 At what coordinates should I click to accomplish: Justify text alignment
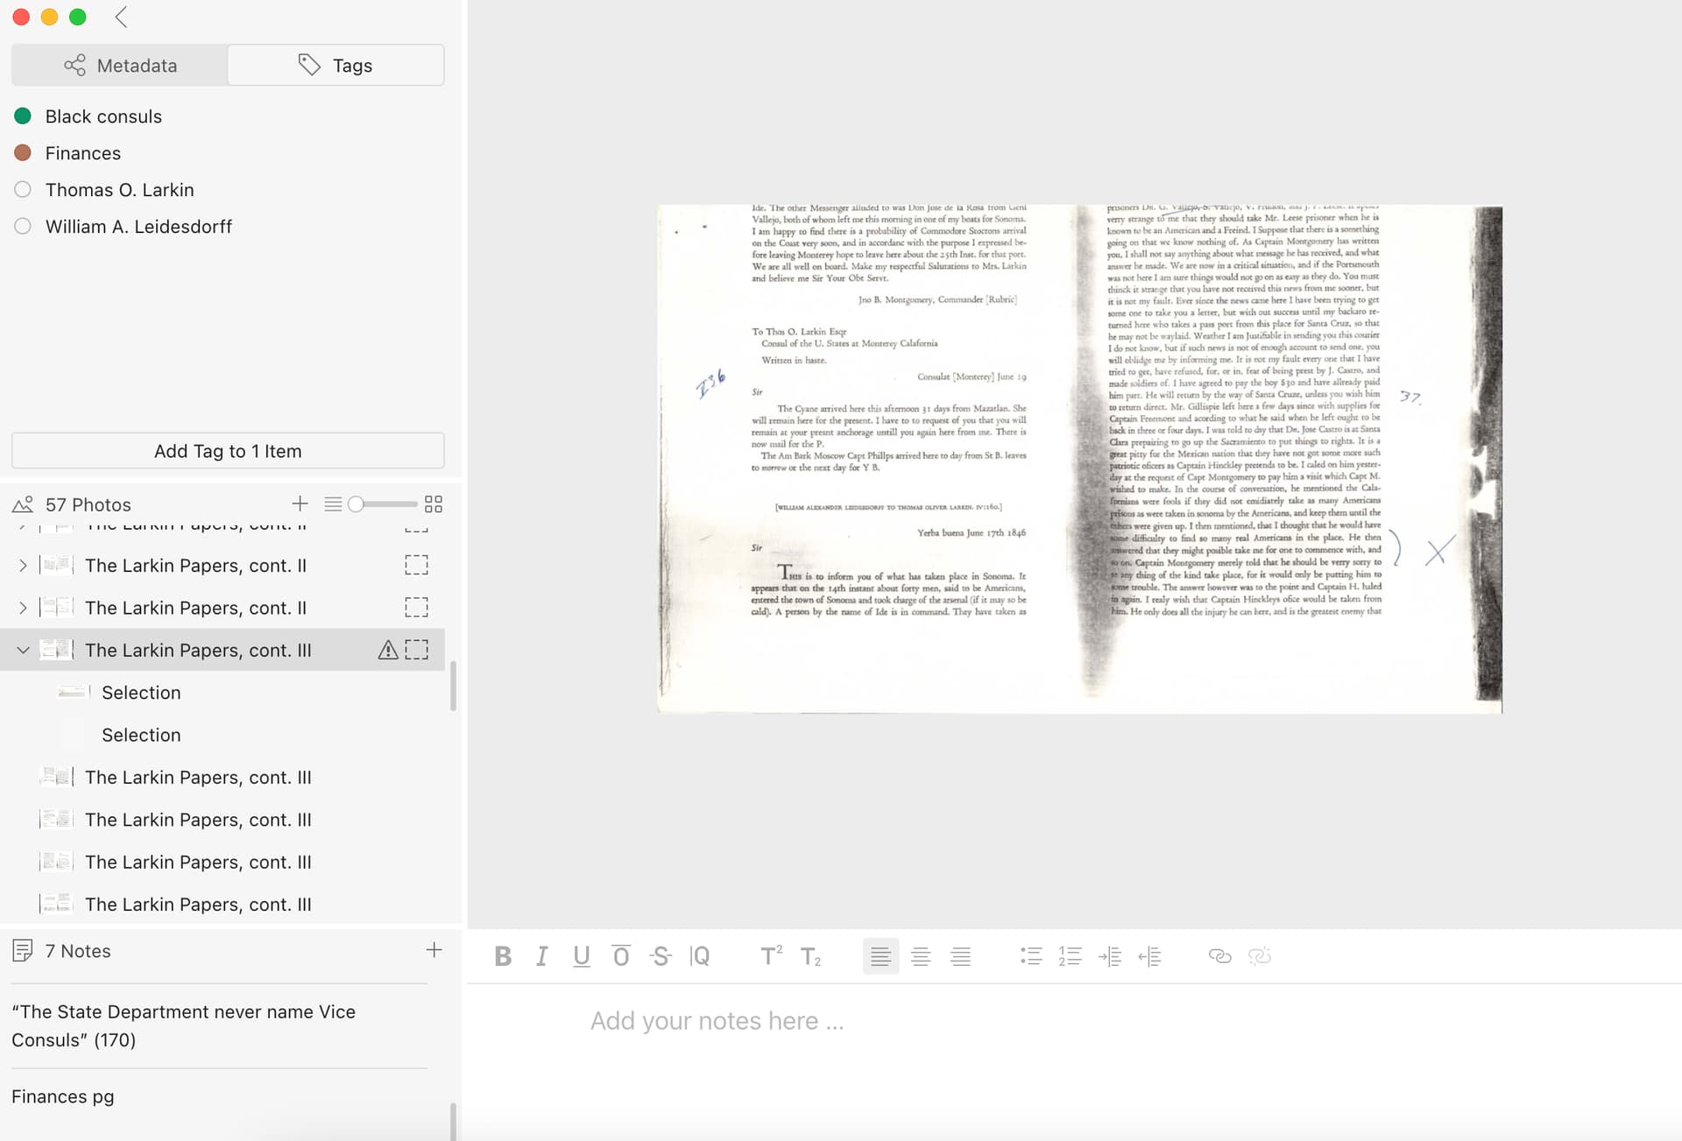click(960, 956)
